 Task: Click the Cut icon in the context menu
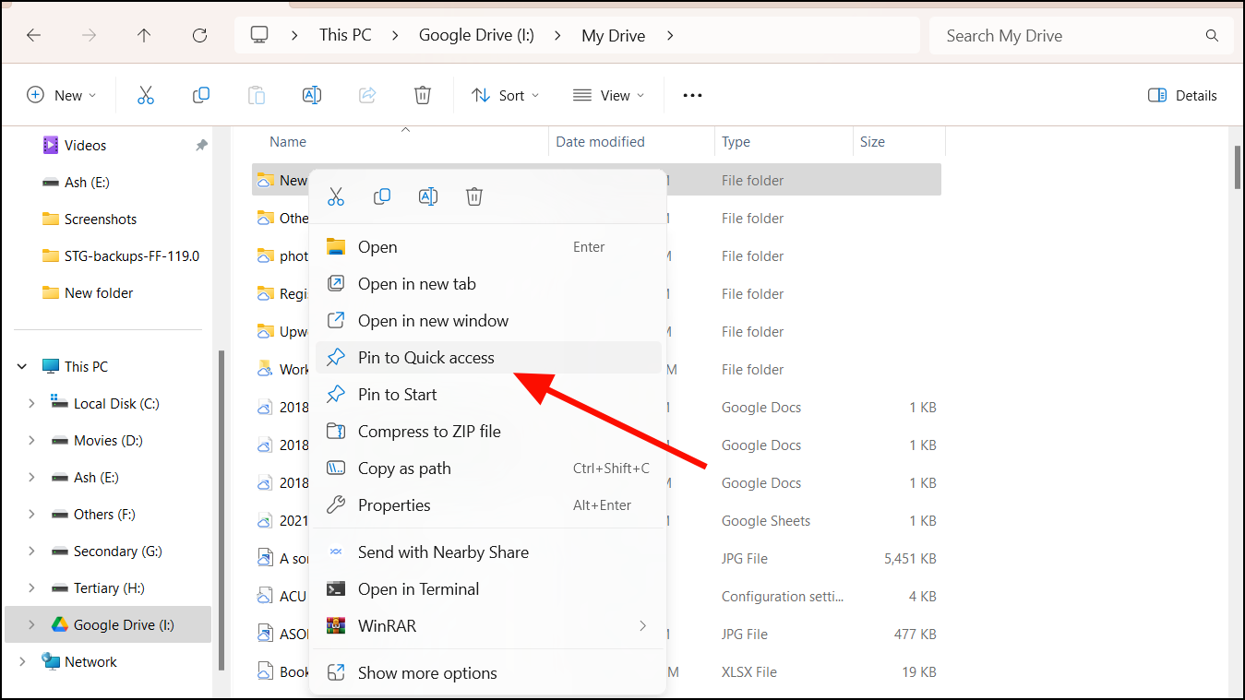[x=336, y=196]
